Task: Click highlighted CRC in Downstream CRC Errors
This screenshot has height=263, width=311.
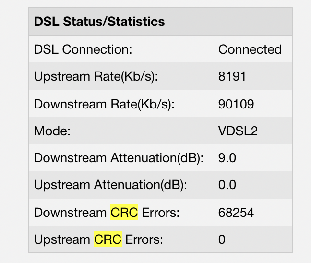Action: point(124,213)
